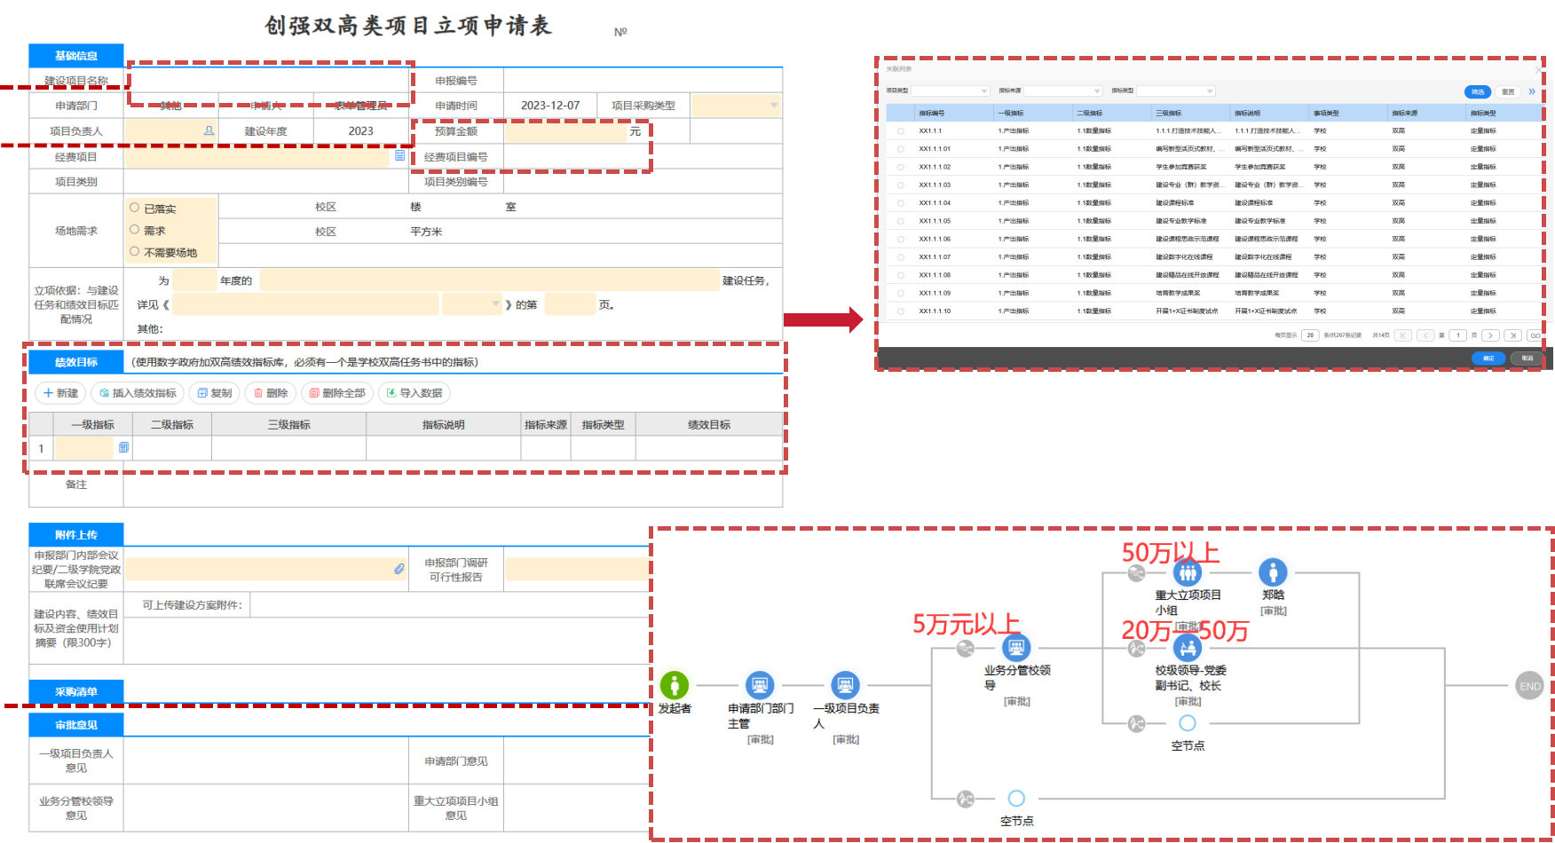Click the 绩效目标 section tab
1555x843 pixels.
(76, 362)
